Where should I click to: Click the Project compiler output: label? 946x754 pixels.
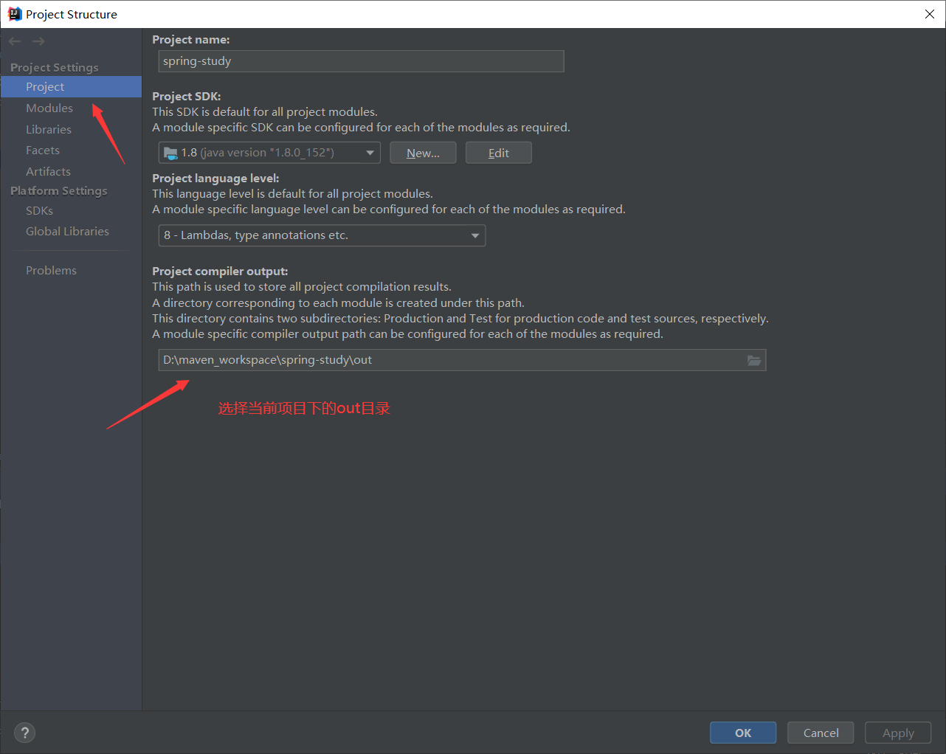[220, 271]
